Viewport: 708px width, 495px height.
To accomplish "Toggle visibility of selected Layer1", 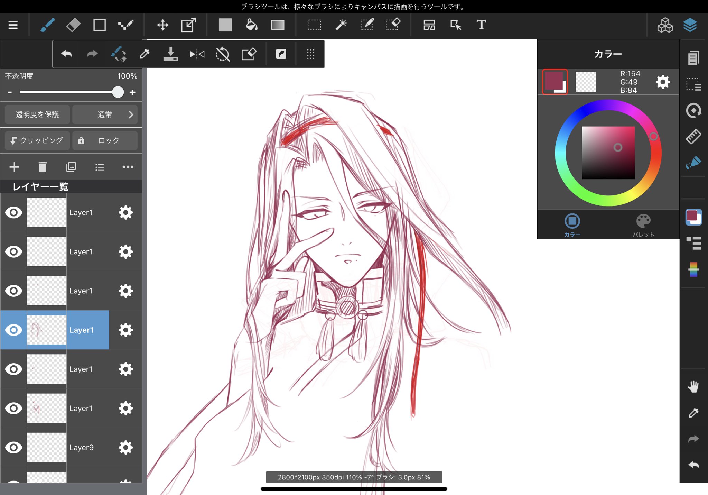I will pos(13,330).
